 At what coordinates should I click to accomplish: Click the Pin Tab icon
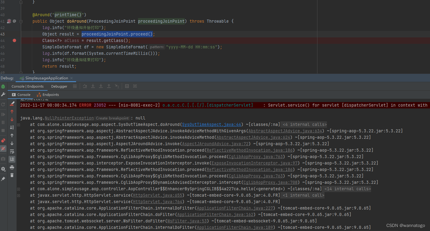[x=3, y=179]
